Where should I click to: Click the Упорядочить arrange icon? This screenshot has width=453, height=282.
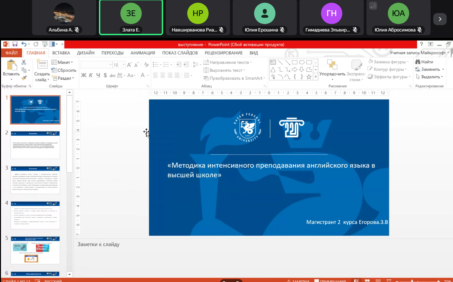coord(332,66)
